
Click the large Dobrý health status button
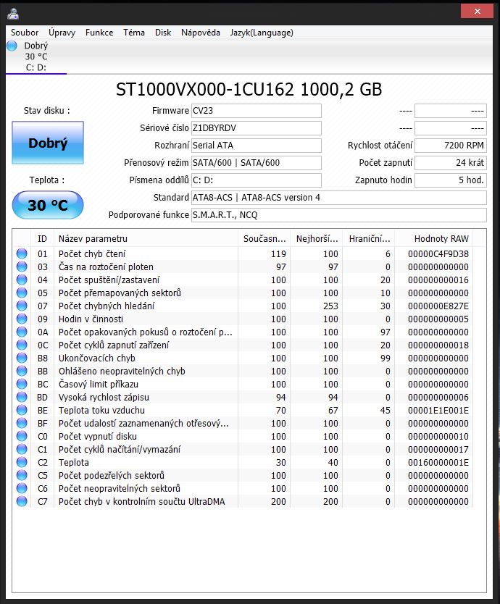coord(48,143)
